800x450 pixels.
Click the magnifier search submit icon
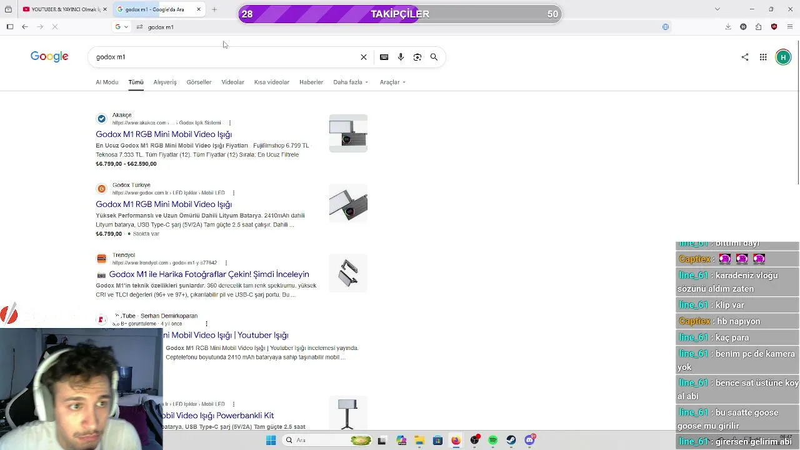point(434,57)
